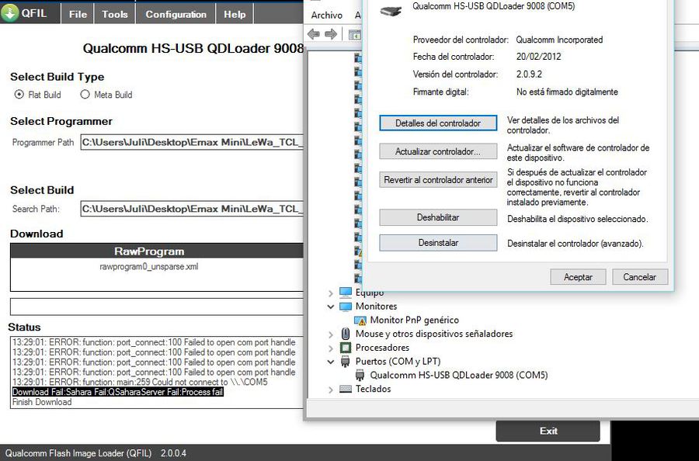Collapse the Monitores tree node
The width and height of the screenshot is (699, 461).
pos(330,307)
